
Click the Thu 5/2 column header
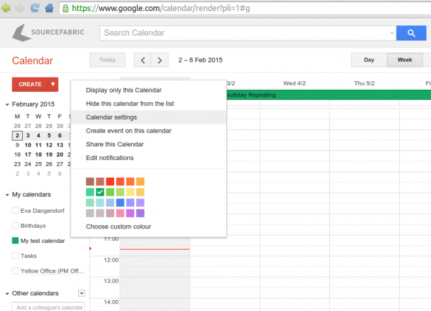(364, 83)
